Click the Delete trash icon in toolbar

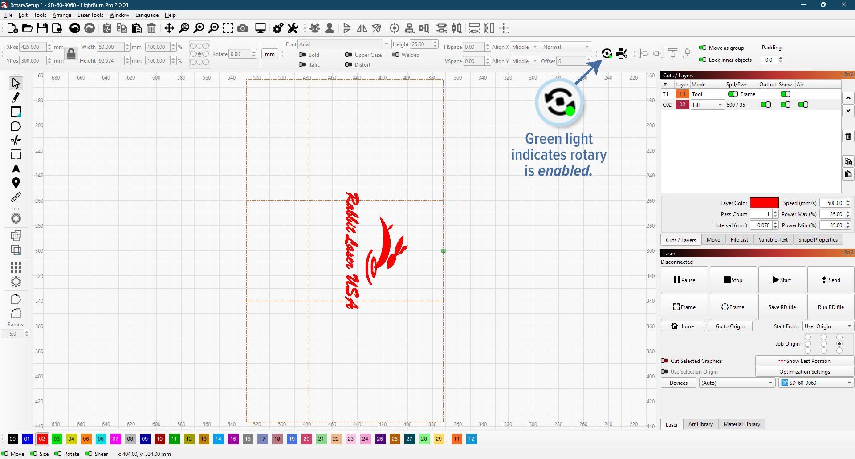(x=151, y=28)
